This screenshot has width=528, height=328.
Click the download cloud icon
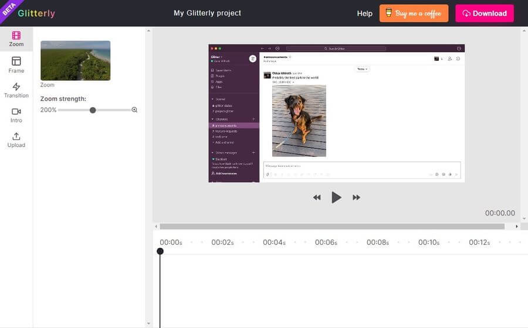click(x=466, y=13)
